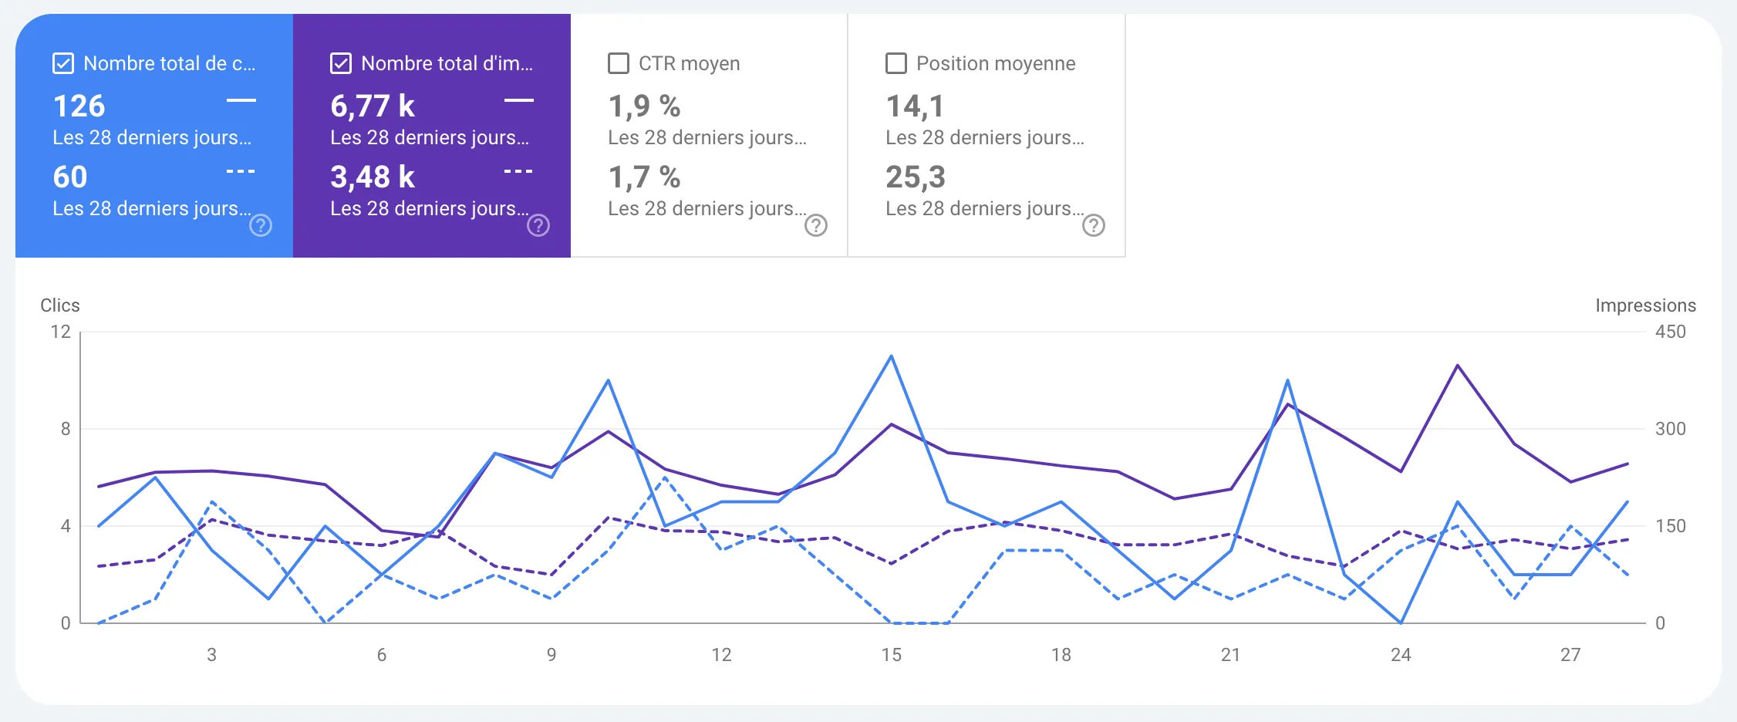Image resolution: width=1737 pixels, height=722 pixels.
Task: Click the solid line indicator on the clics card
Action: [x=241, y=100]
